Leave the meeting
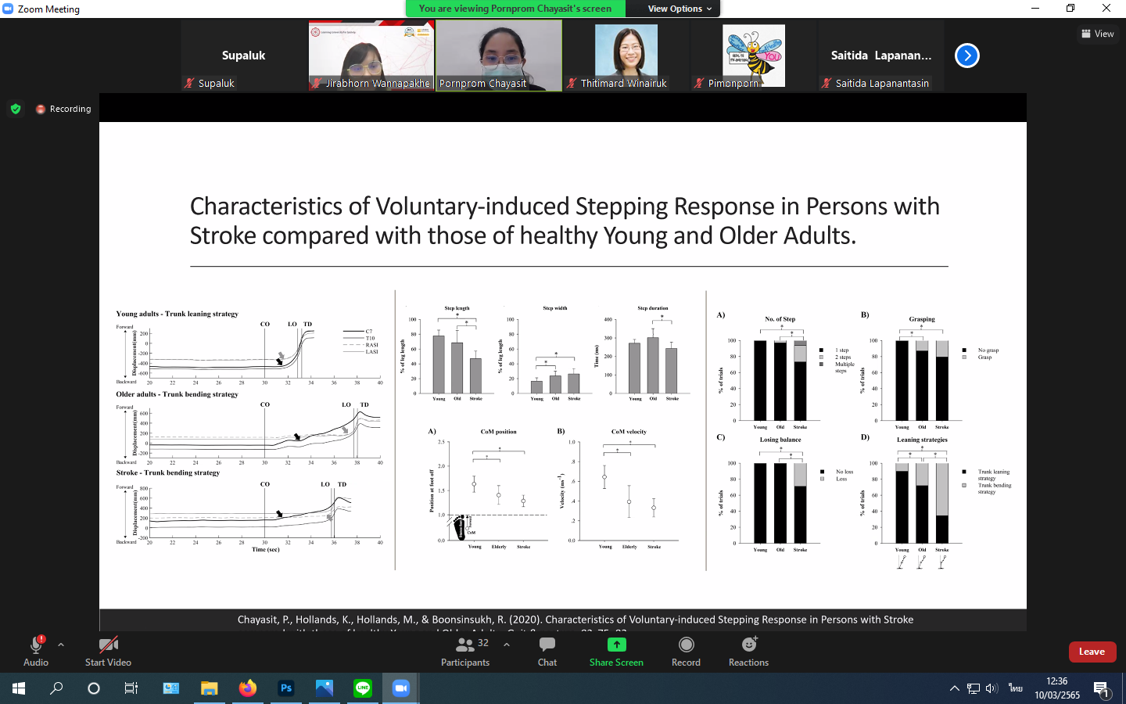 [1092, 652]
